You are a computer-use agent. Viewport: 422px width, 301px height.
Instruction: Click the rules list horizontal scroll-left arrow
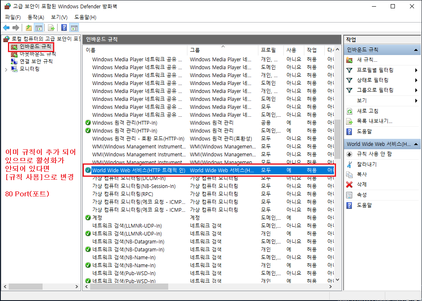[87, 287]
